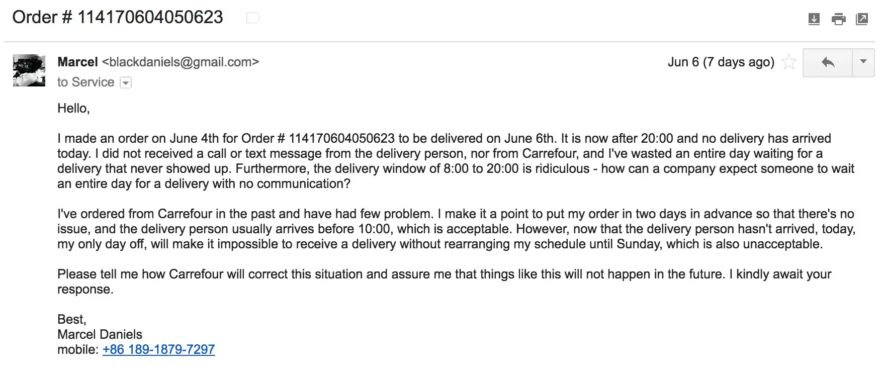883x378 pixels.
Task: Star this message from Marcel
Action: [x=789, y=62]
